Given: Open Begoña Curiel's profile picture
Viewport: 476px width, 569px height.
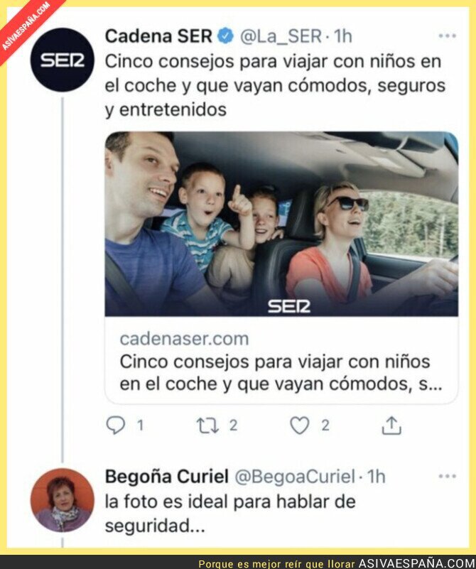Looking at the screenshot, I should [63, 500].
